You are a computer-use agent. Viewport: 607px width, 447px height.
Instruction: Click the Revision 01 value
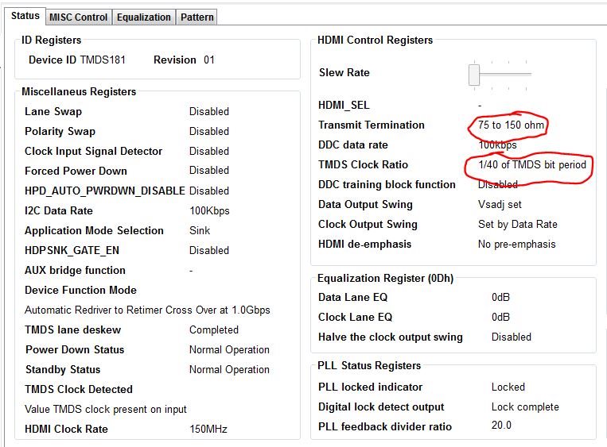(209, 60)
